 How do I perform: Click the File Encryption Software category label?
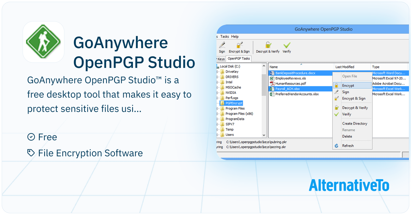pos(90,153)
